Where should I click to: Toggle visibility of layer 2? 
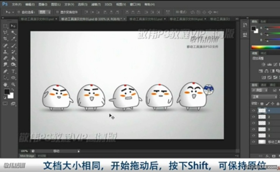[253, 117]
